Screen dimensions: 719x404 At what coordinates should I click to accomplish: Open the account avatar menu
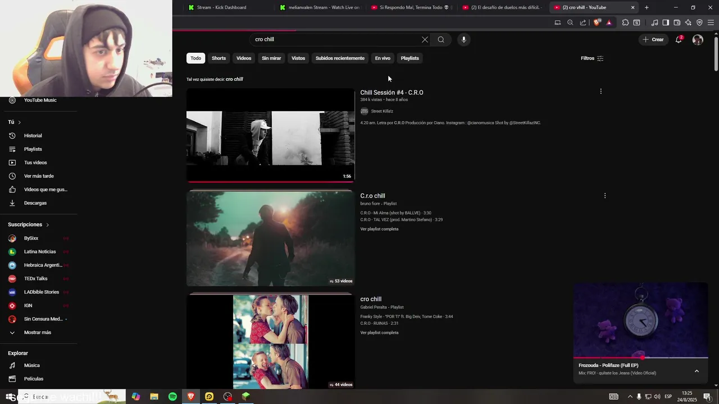pos(698,39)
